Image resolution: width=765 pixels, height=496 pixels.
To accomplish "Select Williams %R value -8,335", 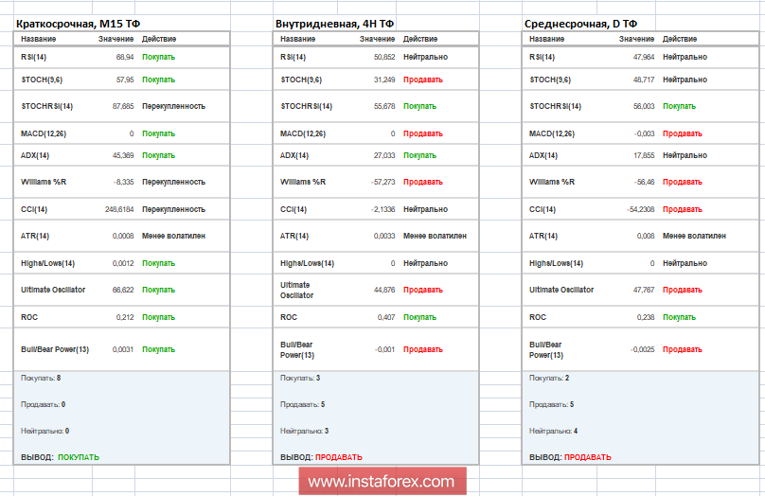I will 123,182.
